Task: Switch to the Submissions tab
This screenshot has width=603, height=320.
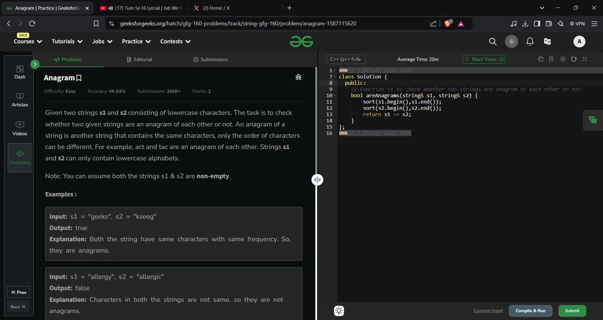Action: (210, 59)
